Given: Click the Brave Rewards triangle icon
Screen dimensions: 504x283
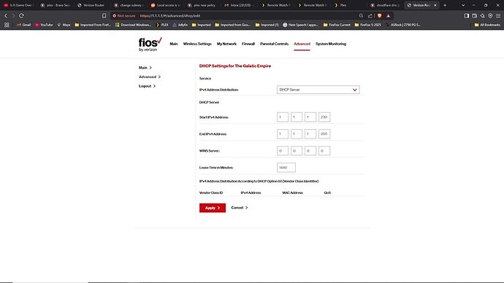Looking at the screenshot, I should tap(389, 16).
